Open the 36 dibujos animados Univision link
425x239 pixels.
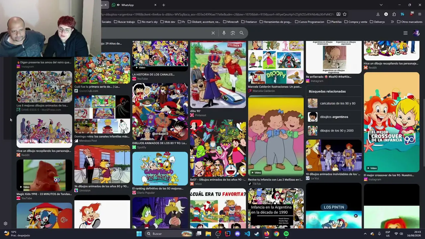[x=101, y=186]
